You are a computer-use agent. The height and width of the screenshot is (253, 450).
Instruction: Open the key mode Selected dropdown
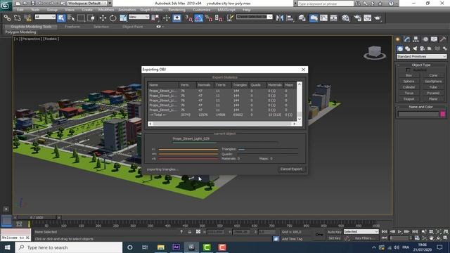(x=361, y=231)
